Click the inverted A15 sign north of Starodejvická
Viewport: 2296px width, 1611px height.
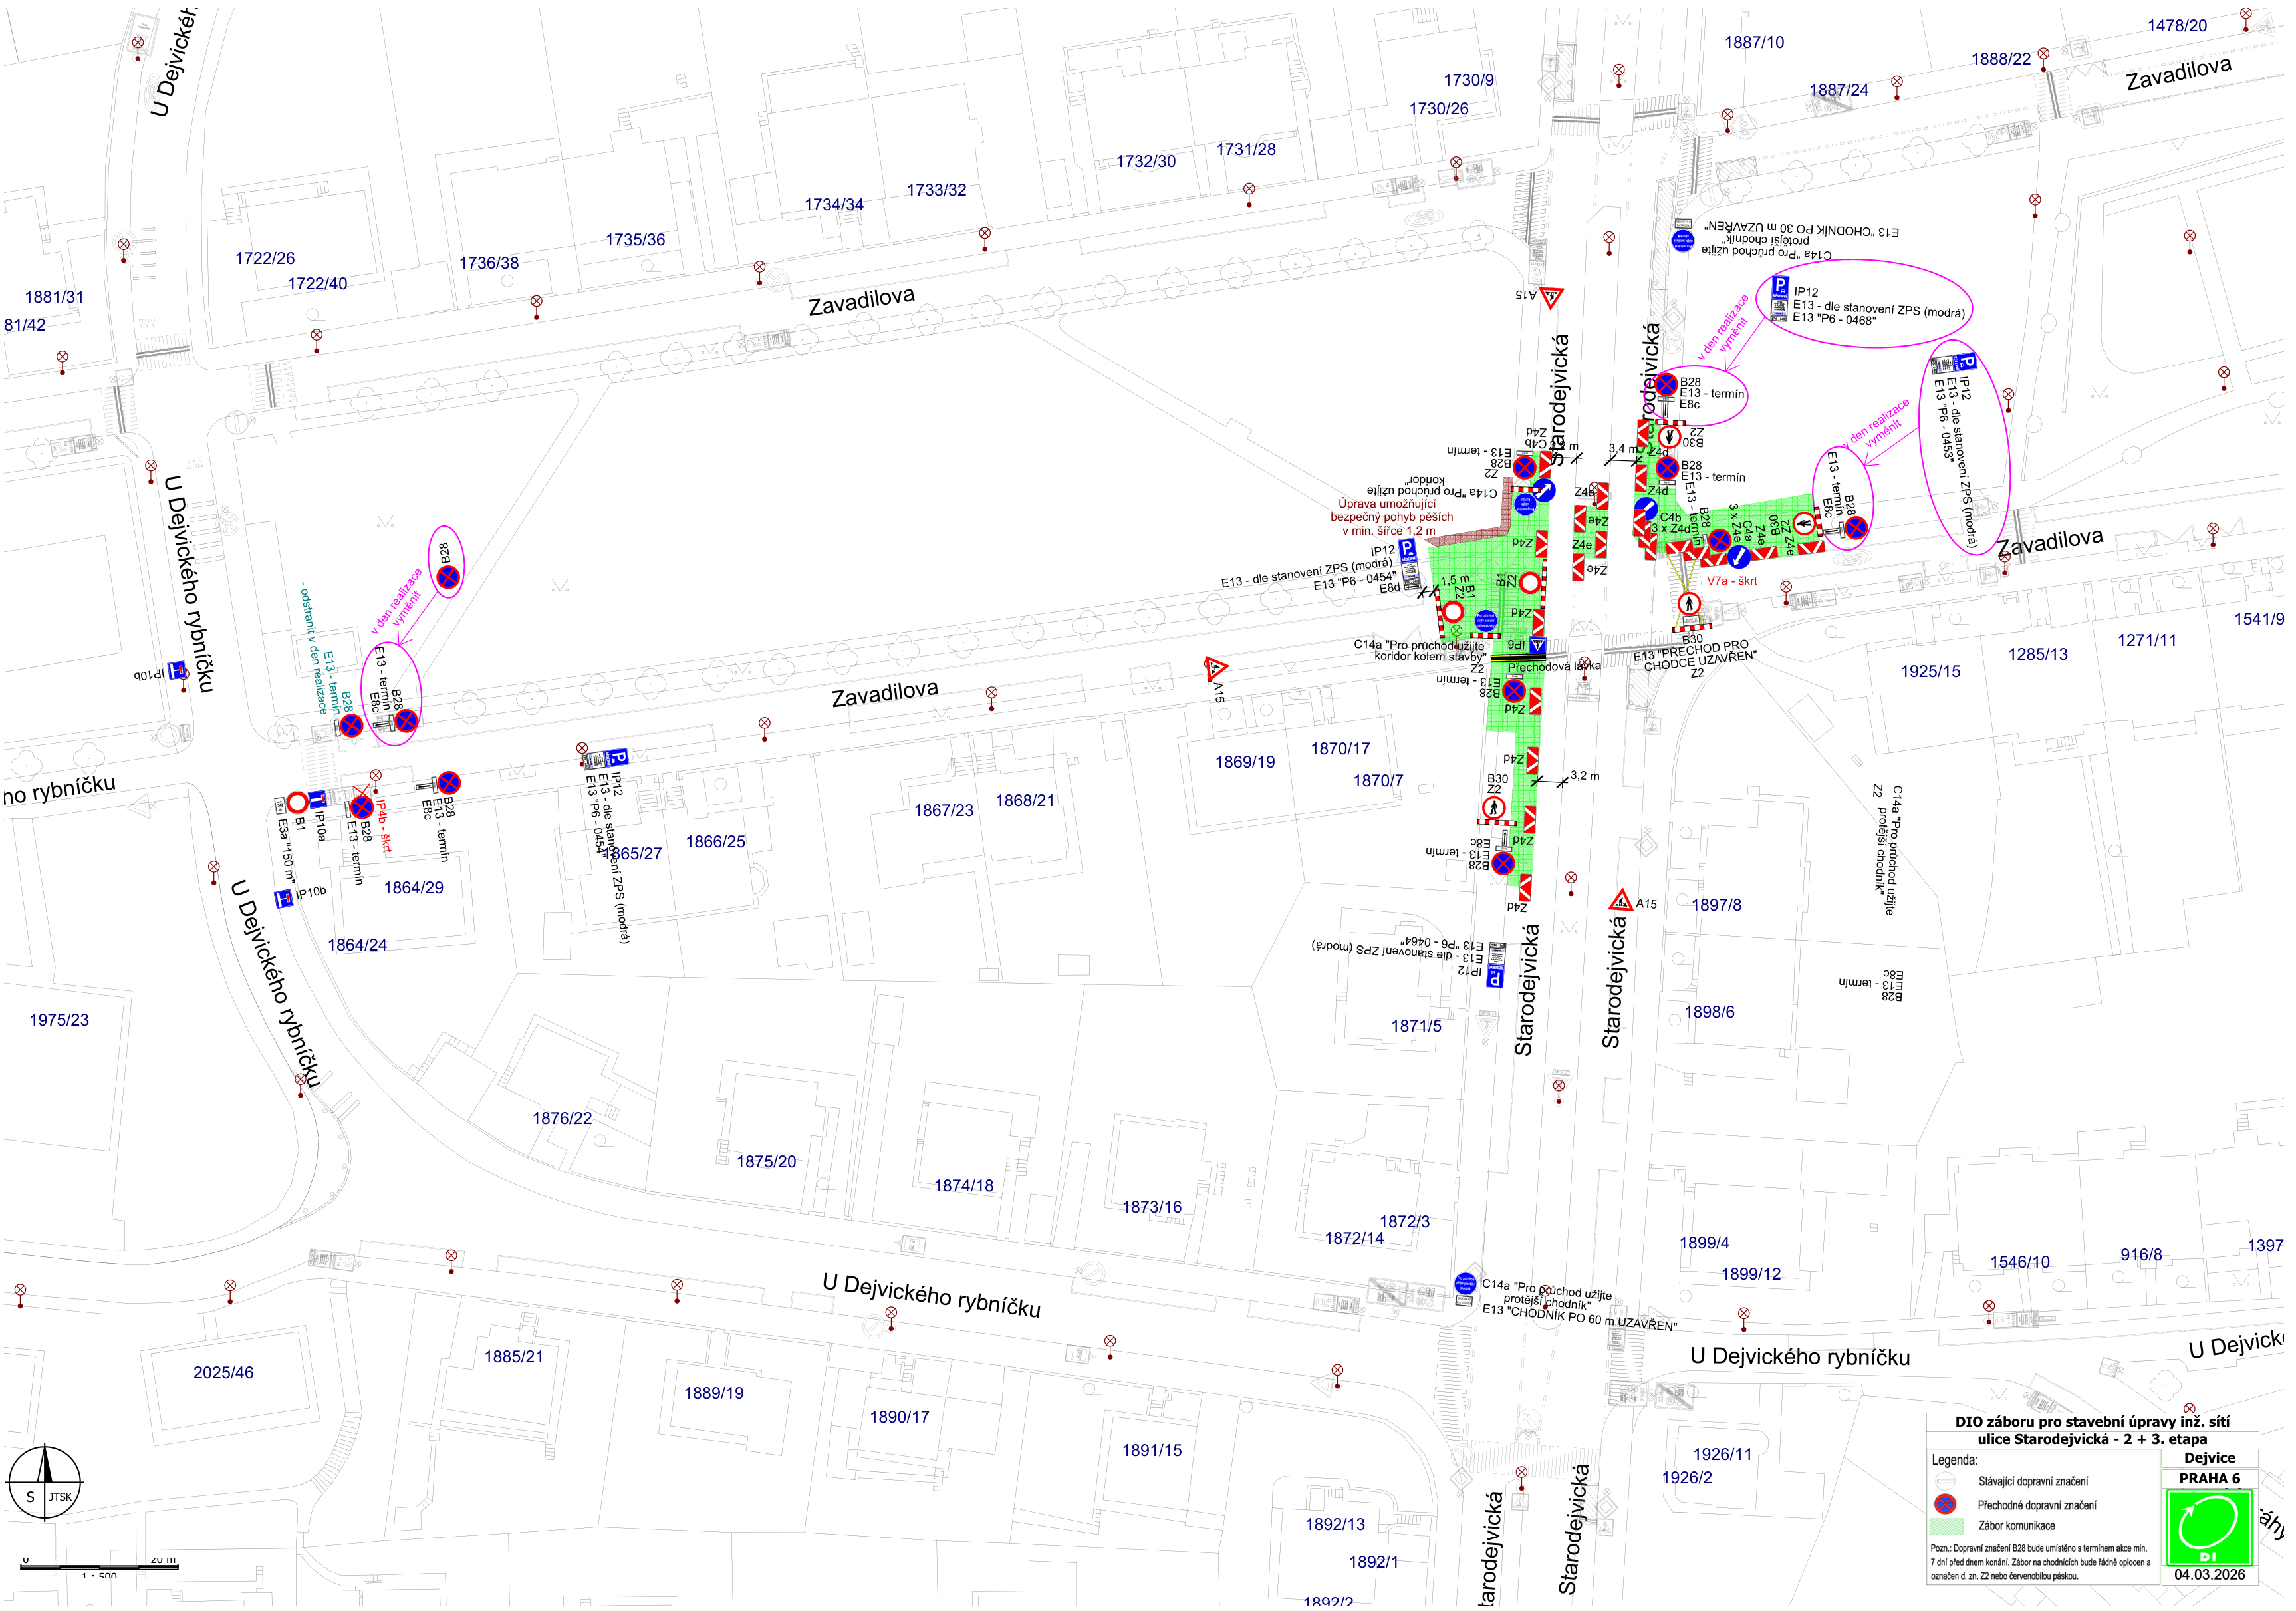[x=1551, y=297]
